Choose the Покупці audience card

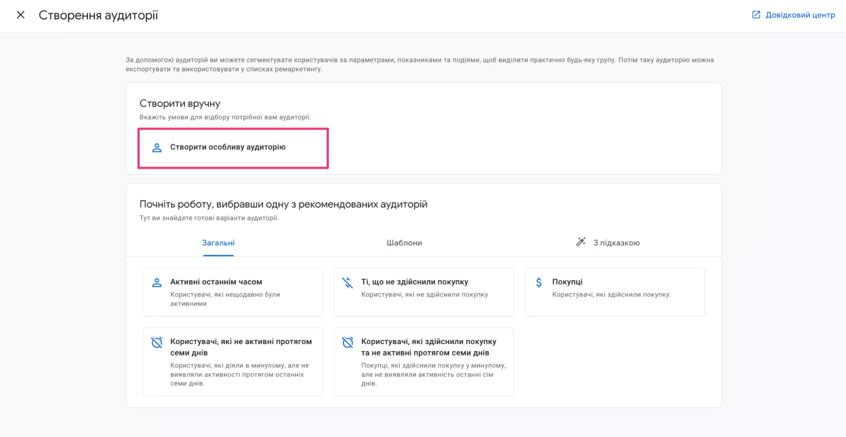point(615,292)
